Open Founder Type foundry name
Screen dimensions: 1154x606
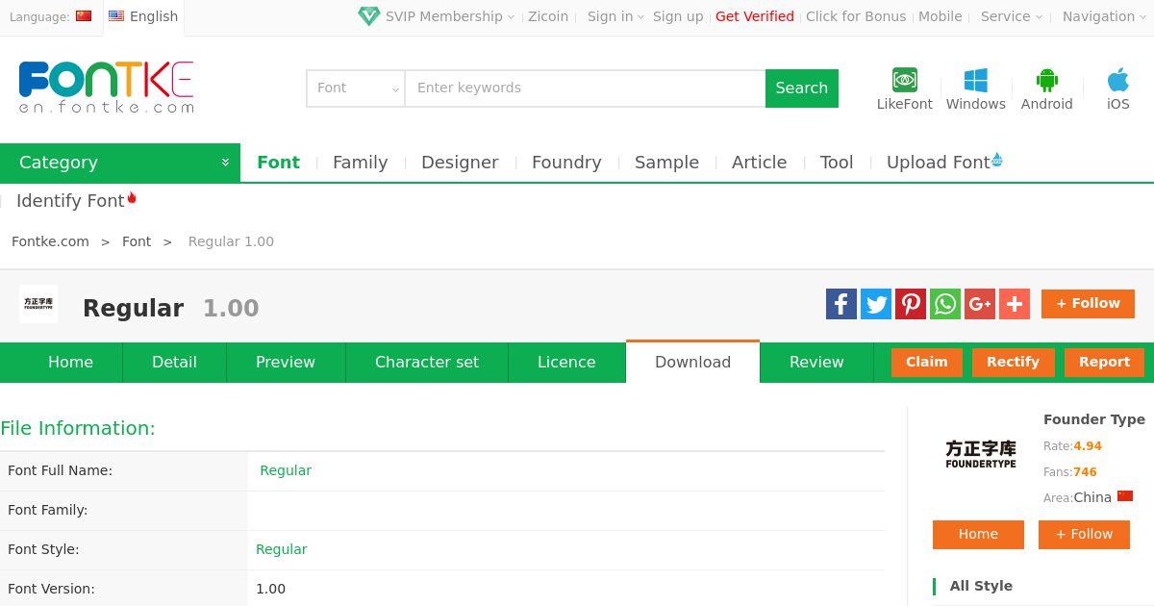[1094, 419]
